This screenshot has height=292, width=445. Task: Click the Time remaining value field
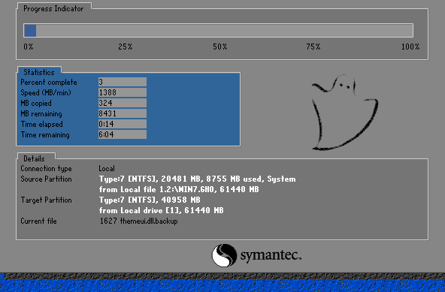tap(123, 134)
